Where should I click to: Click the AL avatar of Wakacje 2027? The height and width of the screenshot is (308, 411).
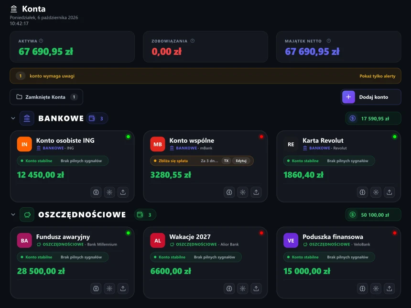158,240
